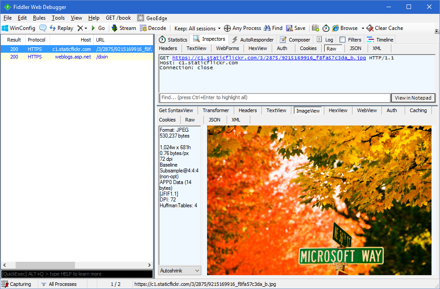Click the Go resume button

[x=98, y=28]
